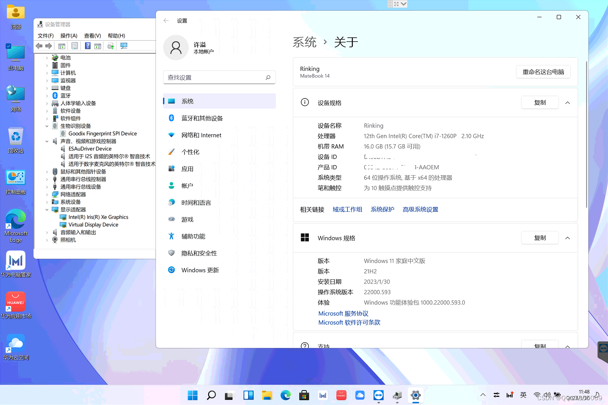Viewport: 608px width, 405px height.
Task: Open the taskbar search magnifier
Action: [211, 395]
